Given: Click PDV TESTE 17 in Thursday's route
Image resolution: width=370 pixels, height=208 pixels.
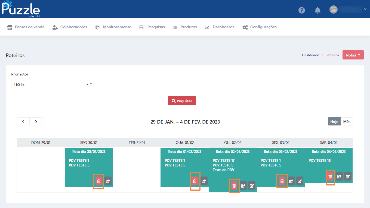Looking at the screenshot, I should tap(224, 160).
